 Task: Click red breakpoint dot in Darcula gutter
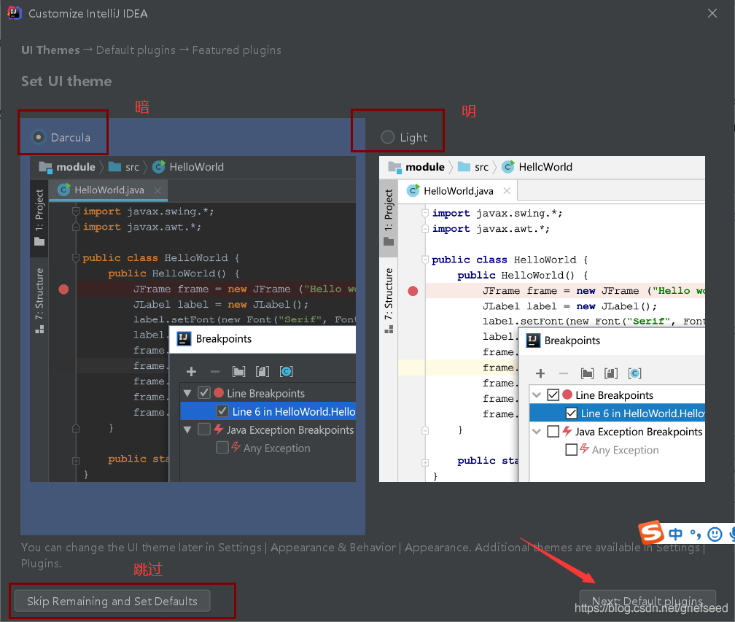click(63, 289)
